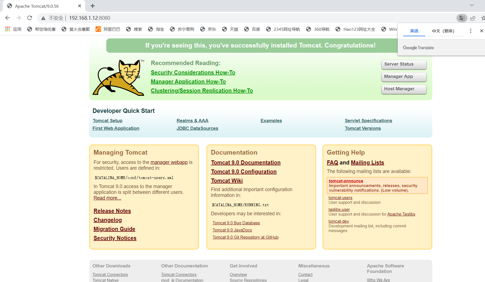Open Tomcat 9.0 Git Repository at GitHub
This screenshot has width=485, height=282.
(245, 237)
